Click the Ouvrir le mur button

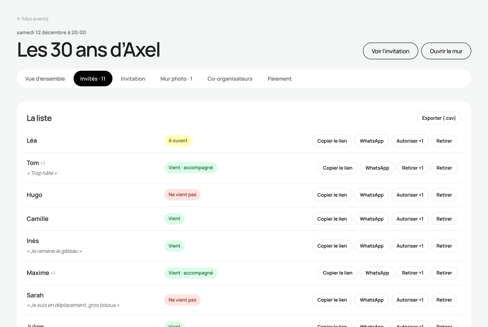[446, 51]
